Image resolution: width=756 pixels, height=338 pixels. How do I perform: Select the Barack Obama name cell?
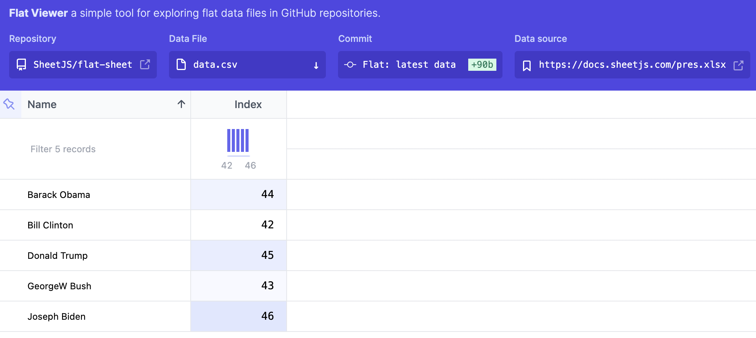pos(59,195)
